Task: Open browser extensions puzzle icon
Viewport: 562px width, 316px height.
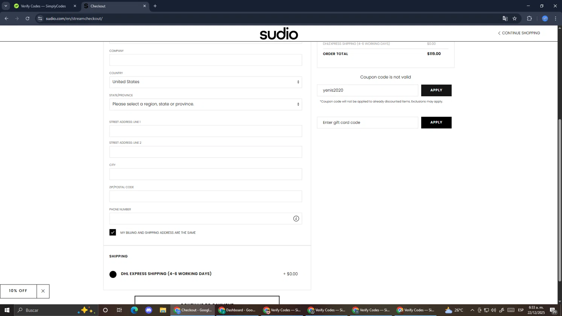Action: point(529,18)
